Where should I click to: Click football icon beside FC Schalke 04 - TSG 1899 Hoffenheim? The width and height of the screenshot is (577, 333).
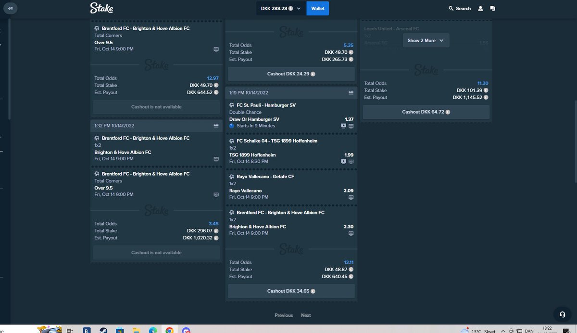click(232, 141)
